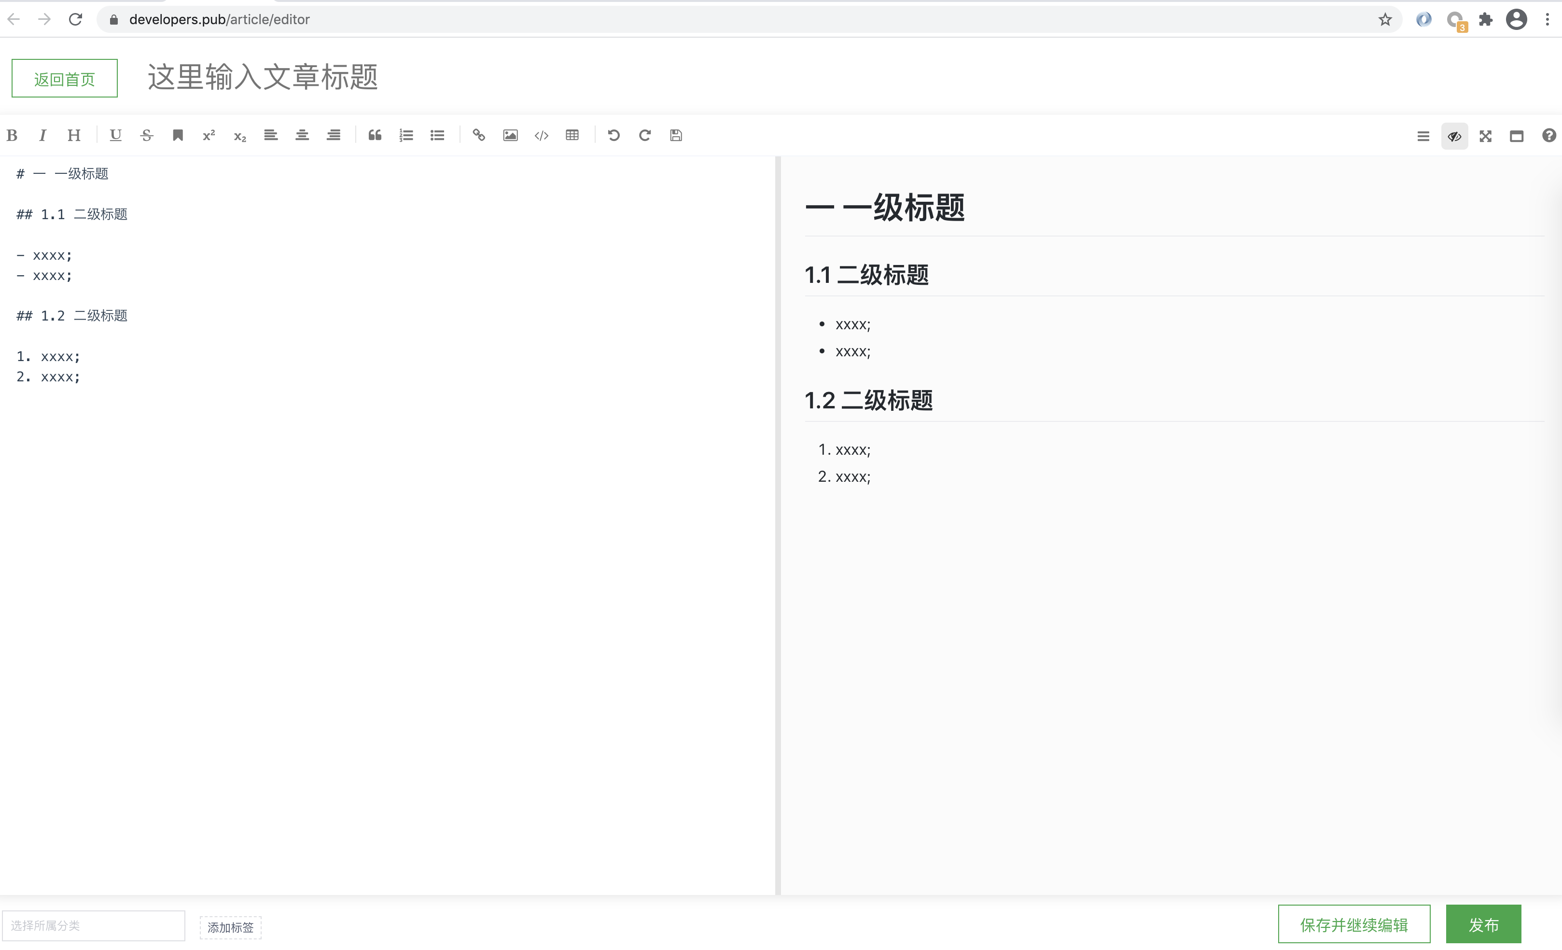Align text right
Screen dimensions: 1562x950
pyautogui.click(x=334, y=135)
